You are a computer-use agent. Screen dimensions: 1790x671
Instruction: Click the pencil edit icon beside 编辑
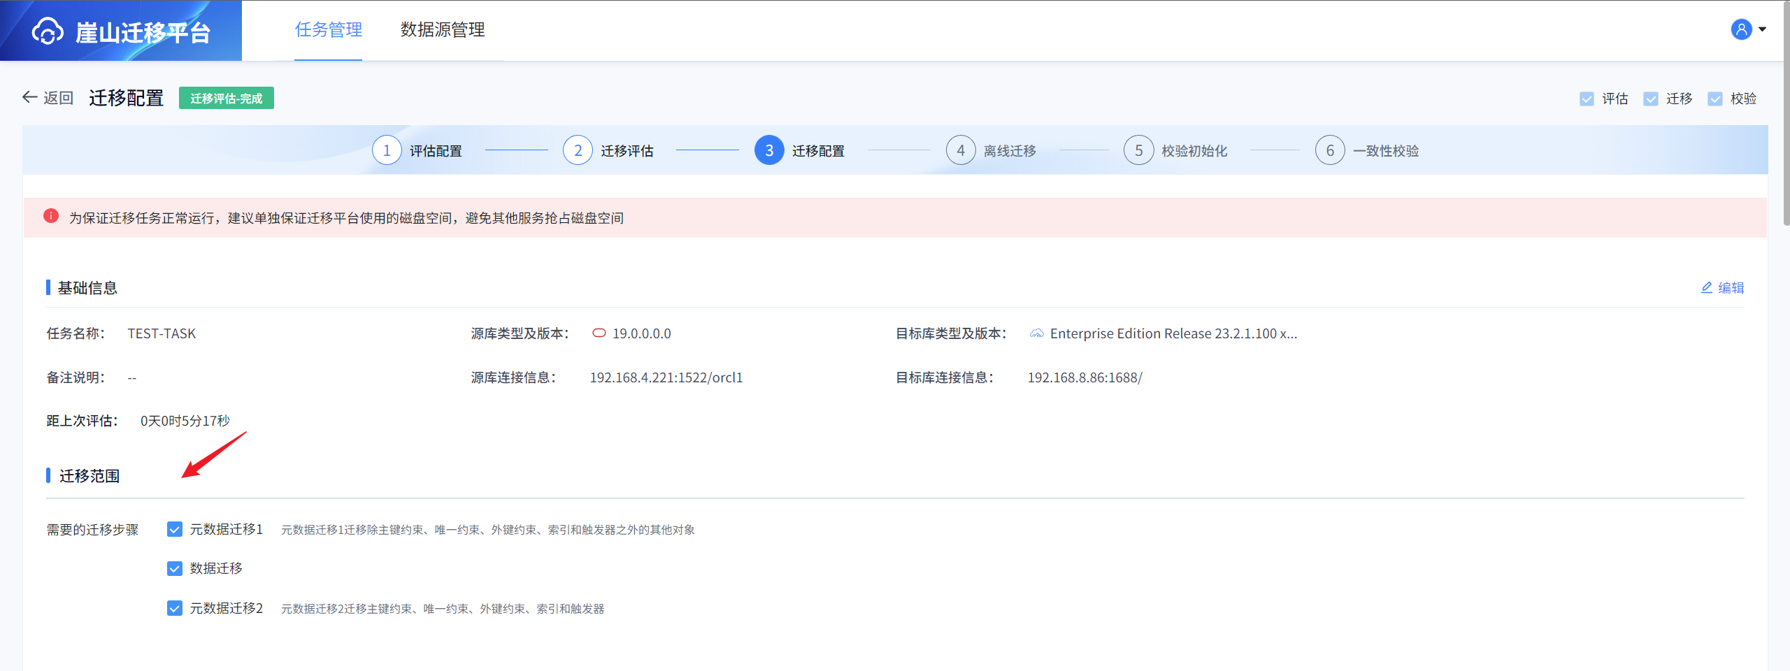(x=1707, y=287)
